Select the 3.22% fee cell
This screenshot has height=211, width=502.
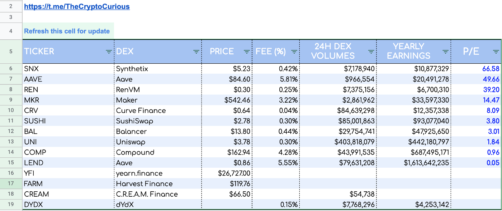pyautogui.click(x=276, y=100)
